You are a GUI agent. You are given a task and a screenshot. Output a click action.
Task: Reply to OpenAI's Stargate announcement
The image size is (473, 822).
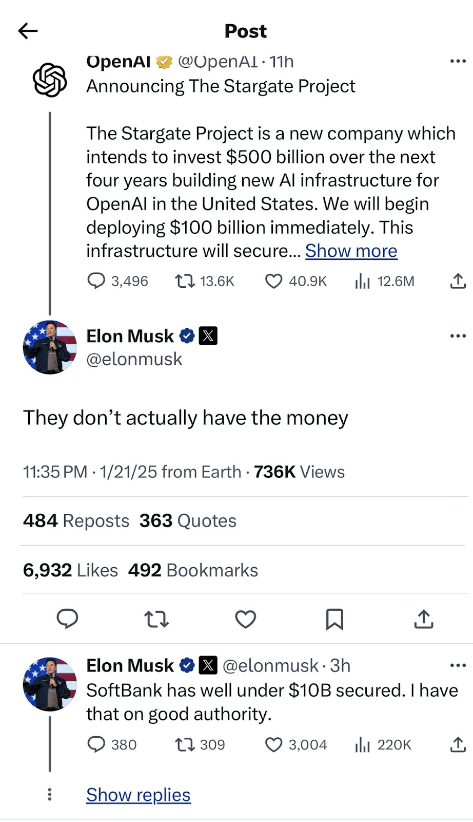pyautogui.click(x=97, y=281)
